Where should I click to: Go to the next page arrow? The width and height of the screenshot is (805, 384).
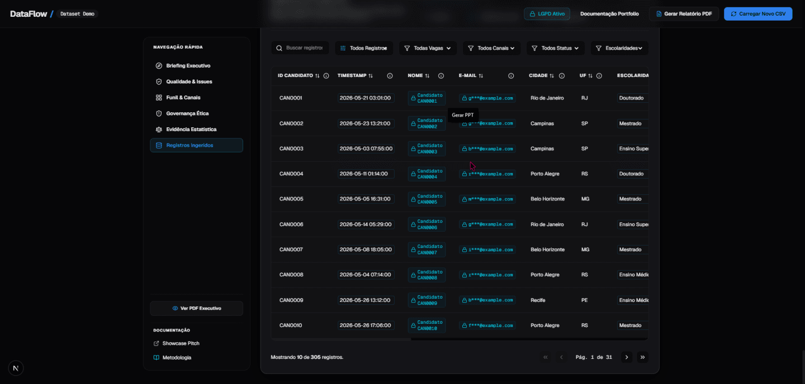[x=627, y=357]
